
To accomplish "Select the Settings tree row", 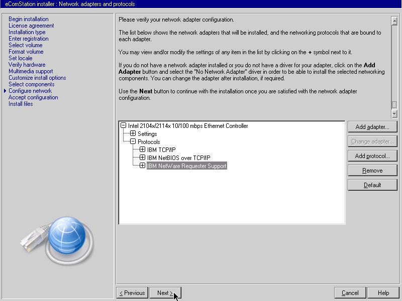I will coord(147,134).
